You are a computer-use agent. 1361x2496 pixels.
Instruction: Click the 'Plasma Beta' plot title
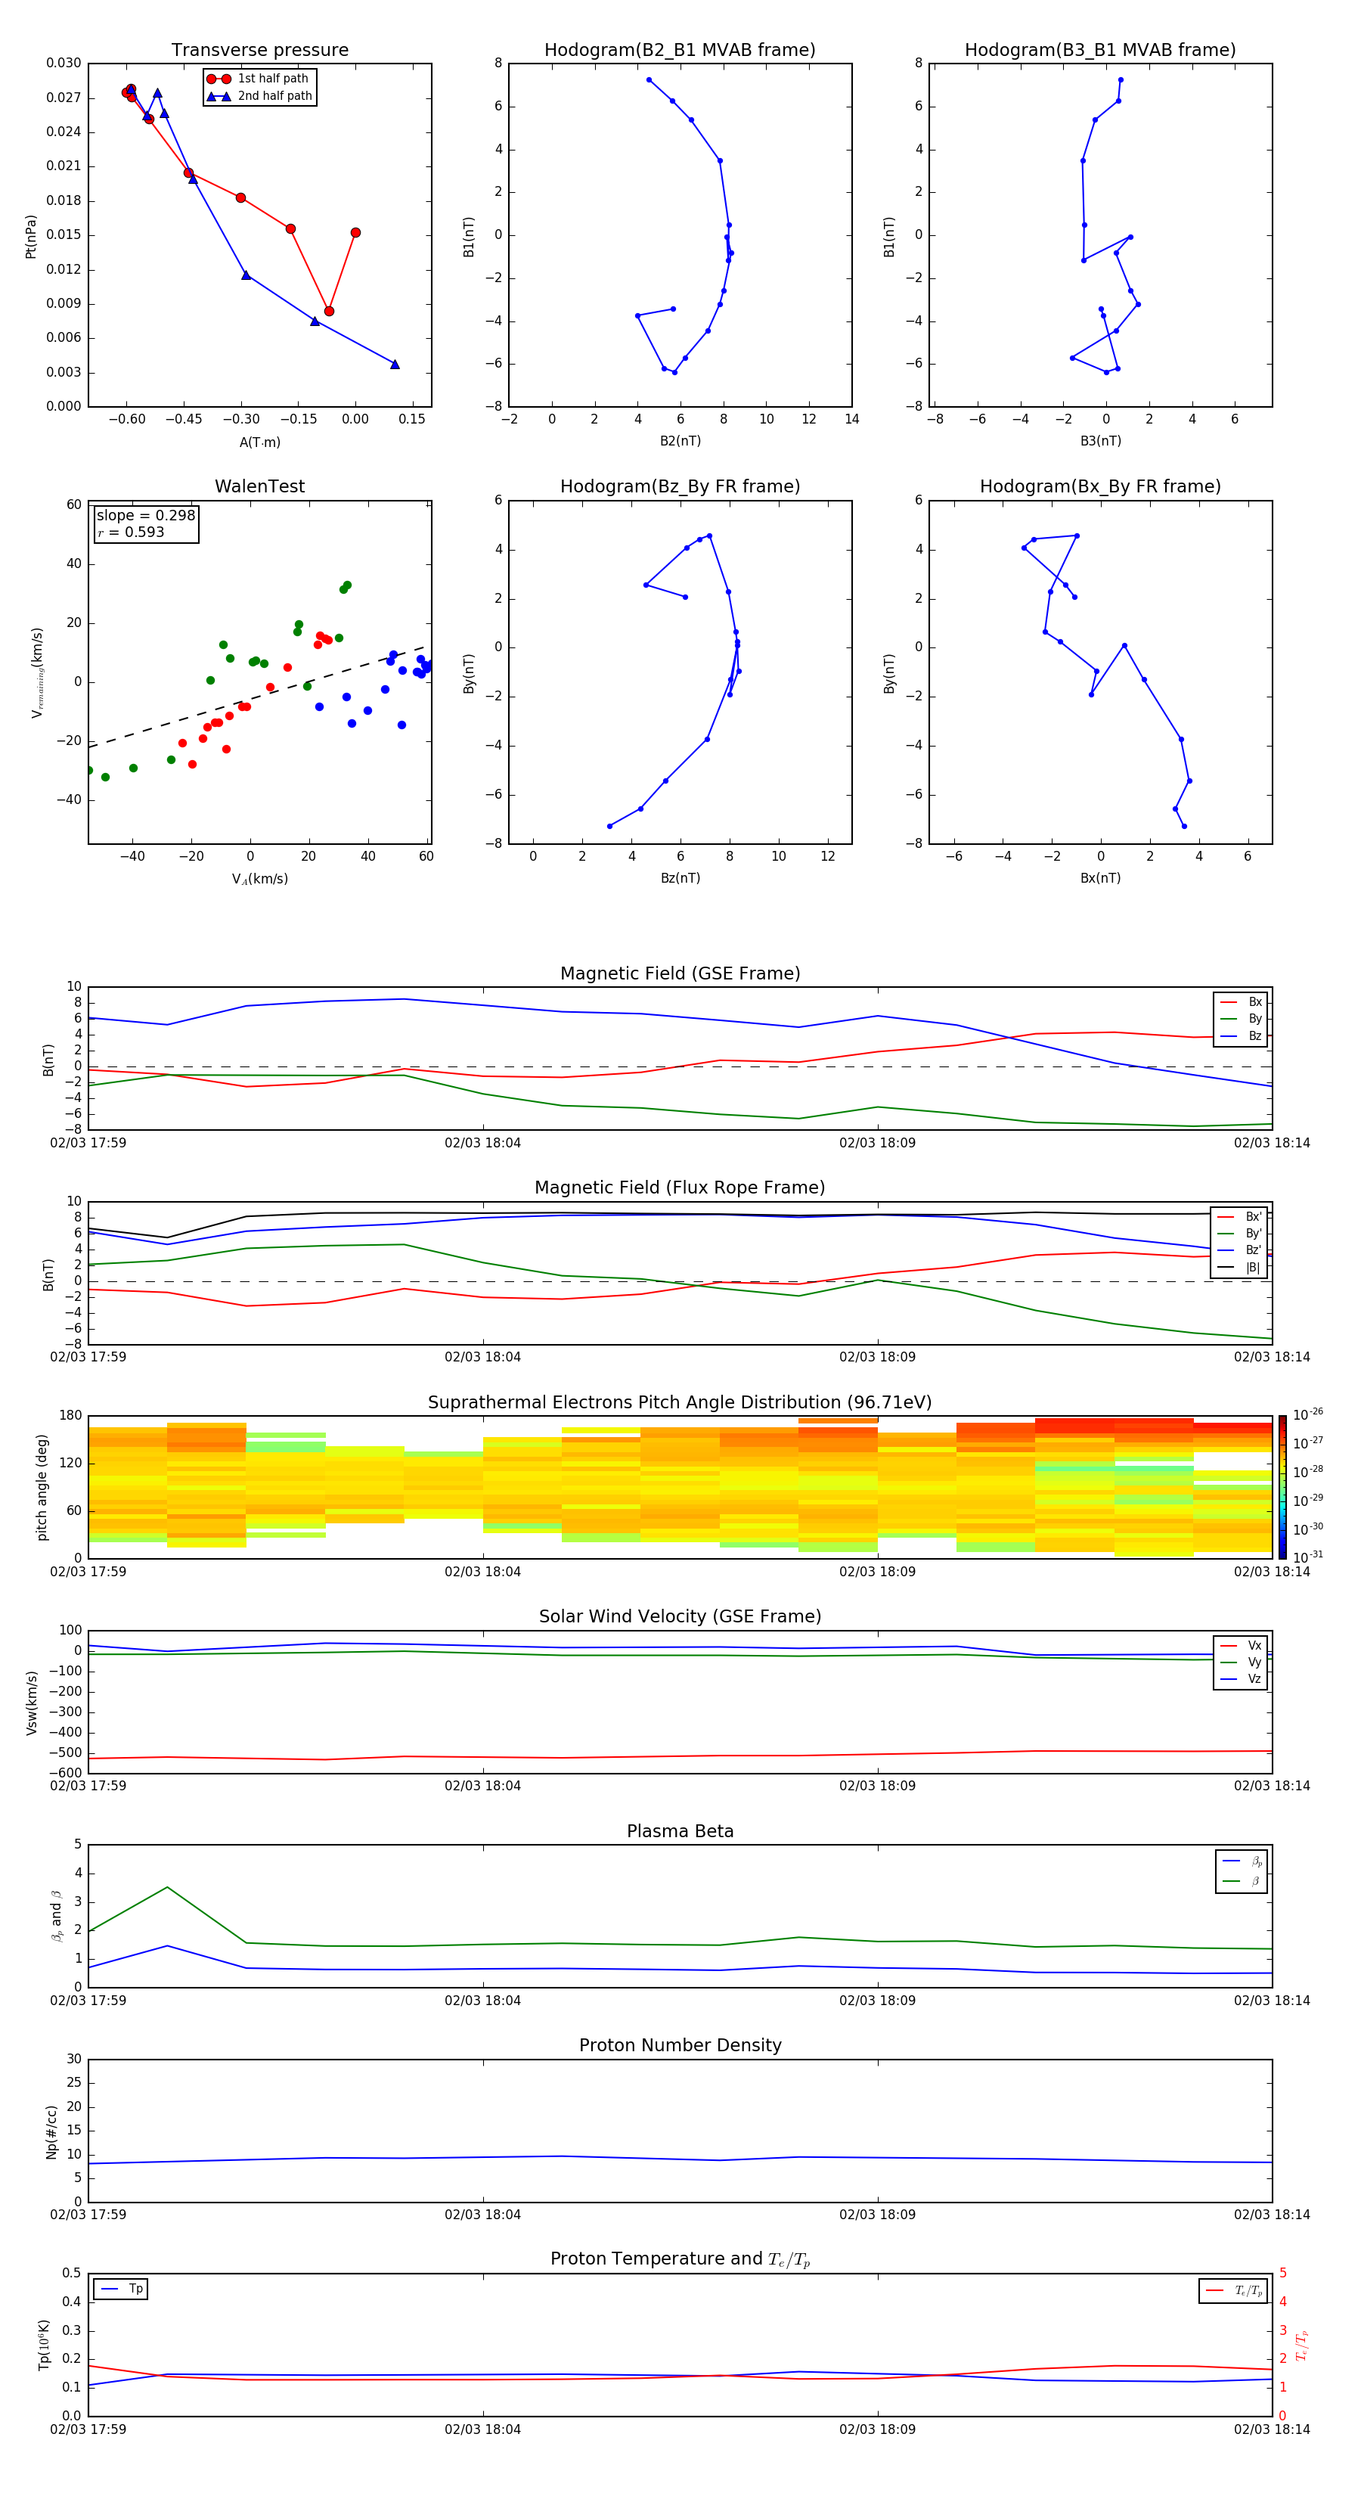(x=680, y=1831)
